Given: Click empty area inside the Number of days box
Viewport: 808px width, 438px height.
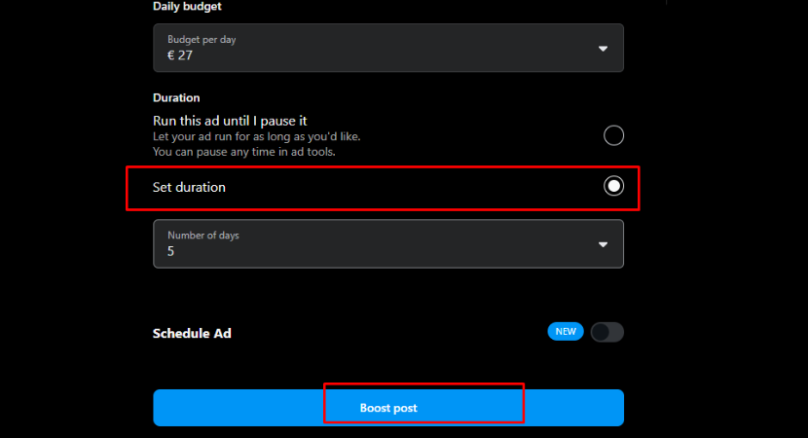Looking at the screenshot, I should (389, 244).
